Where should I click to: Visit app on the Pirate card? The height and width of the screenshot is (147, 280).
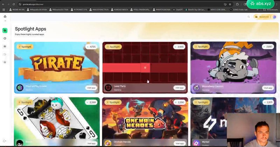pos(91,88)
